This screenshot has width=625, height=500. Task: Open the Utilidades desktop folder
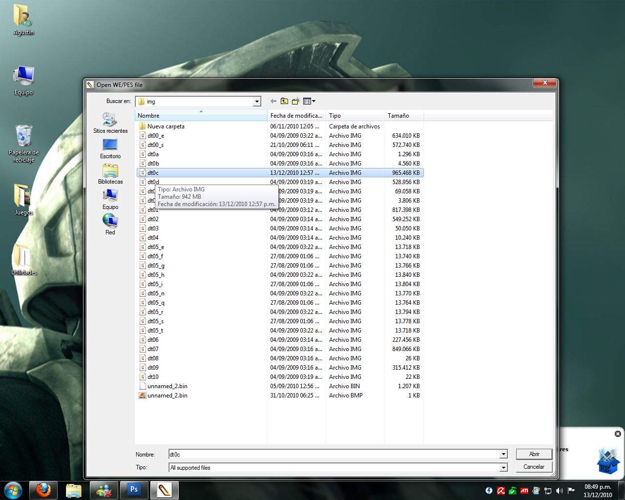click(23, 260)
